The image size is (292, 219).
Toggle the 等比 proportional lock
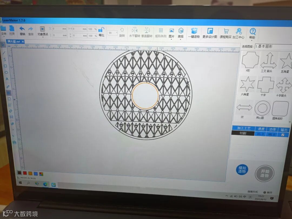101,30
